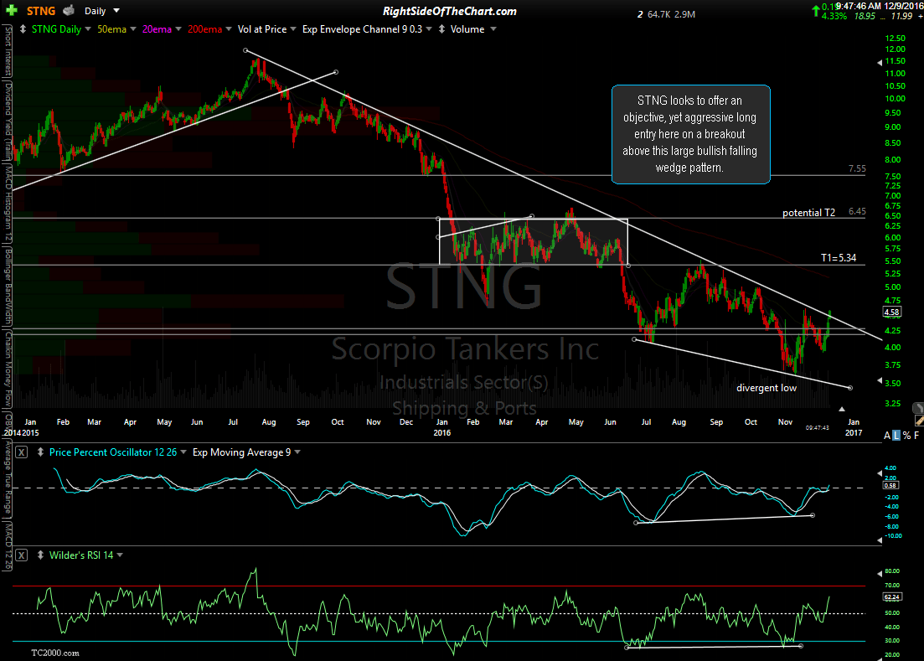This screenshot has width=924, height=661.
Task: Click the lower arrow under the oscillator's -10.00 label
Action: point(880,540)
